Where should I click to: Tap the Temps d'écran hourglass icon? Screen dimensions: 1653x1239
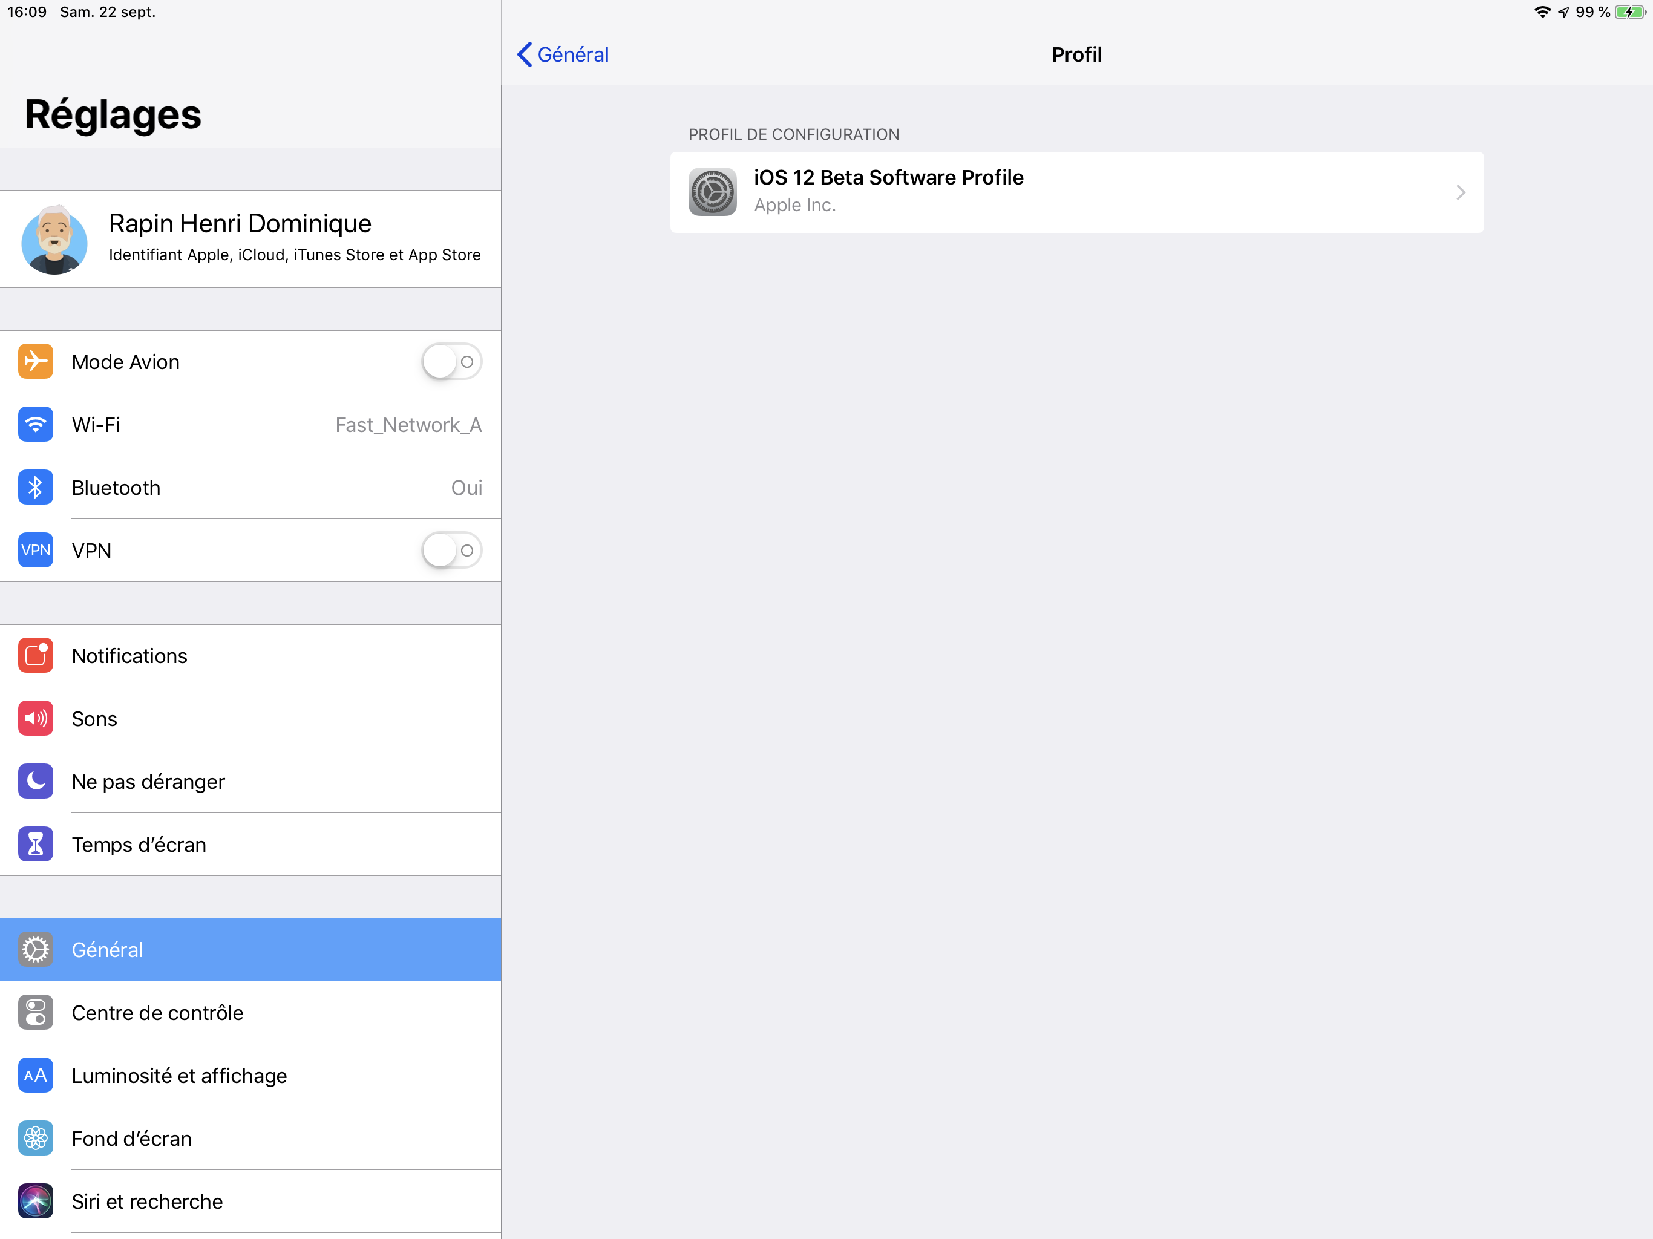(x=35, y=844)
